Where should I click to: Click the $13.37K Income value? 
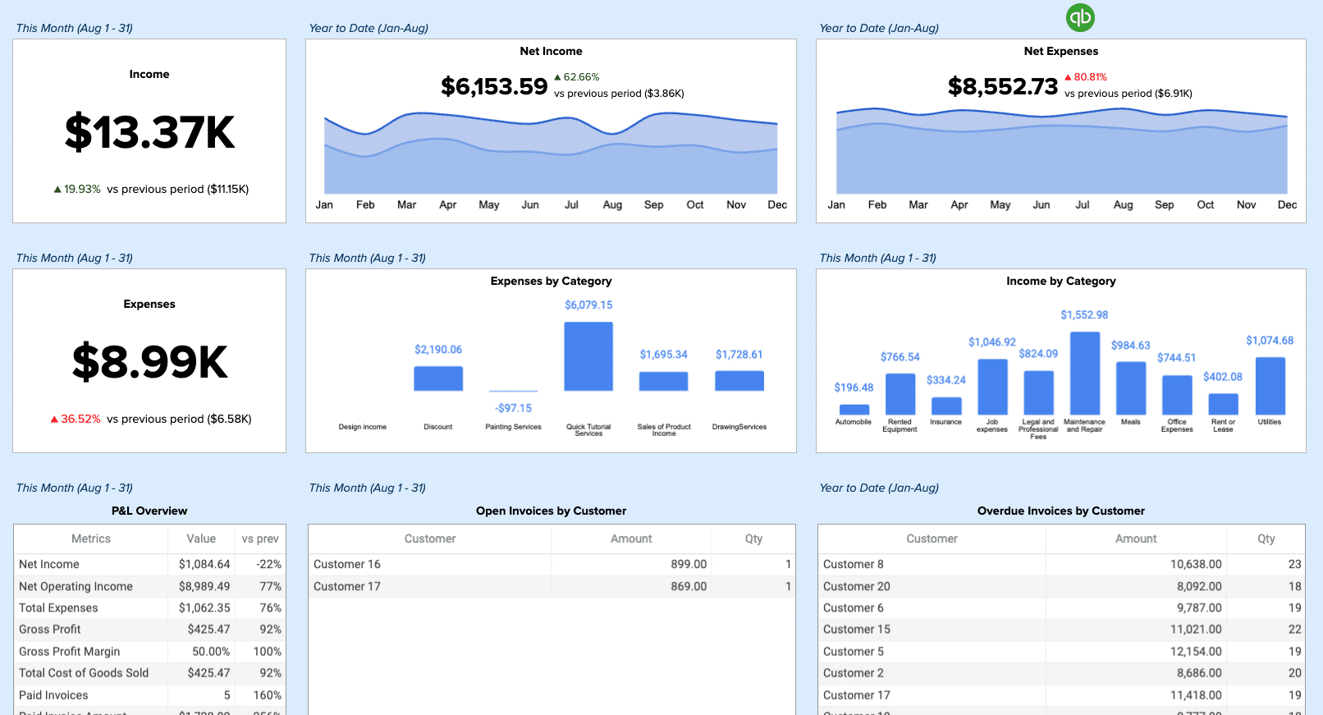pos(149,133)
